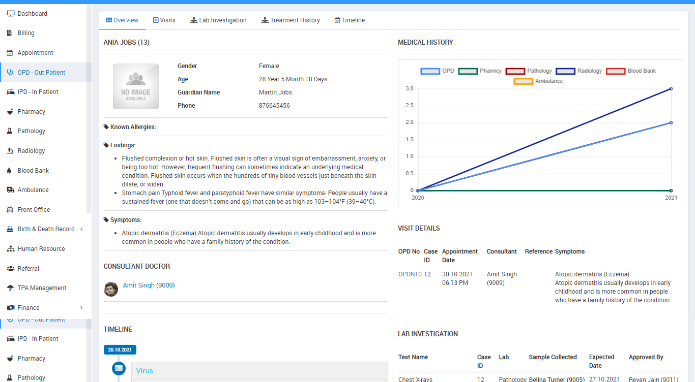Open Amit Singh (9009) doctor profile link
This screenshot has width=695, height=382.
pos(149,285)
